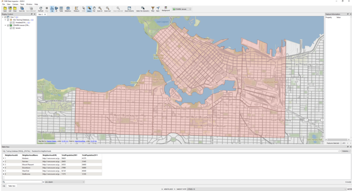Click the NeighborhoodName column header
This screenshot has width=352, height=191.
pyautogui.click(x=30, y=155)
